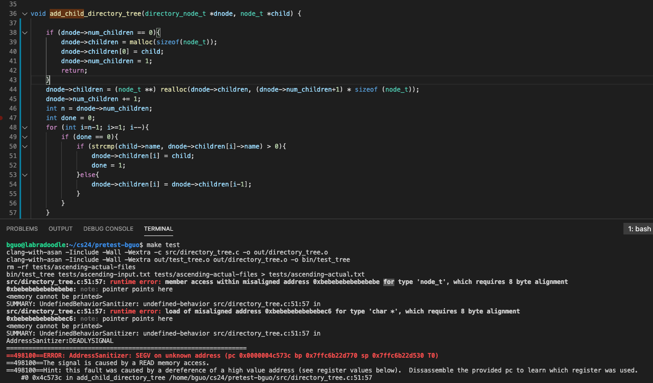Collapse the strcmp if block at line 50
653x383 pixels.
pyautogui.click(x=24, y=146)
